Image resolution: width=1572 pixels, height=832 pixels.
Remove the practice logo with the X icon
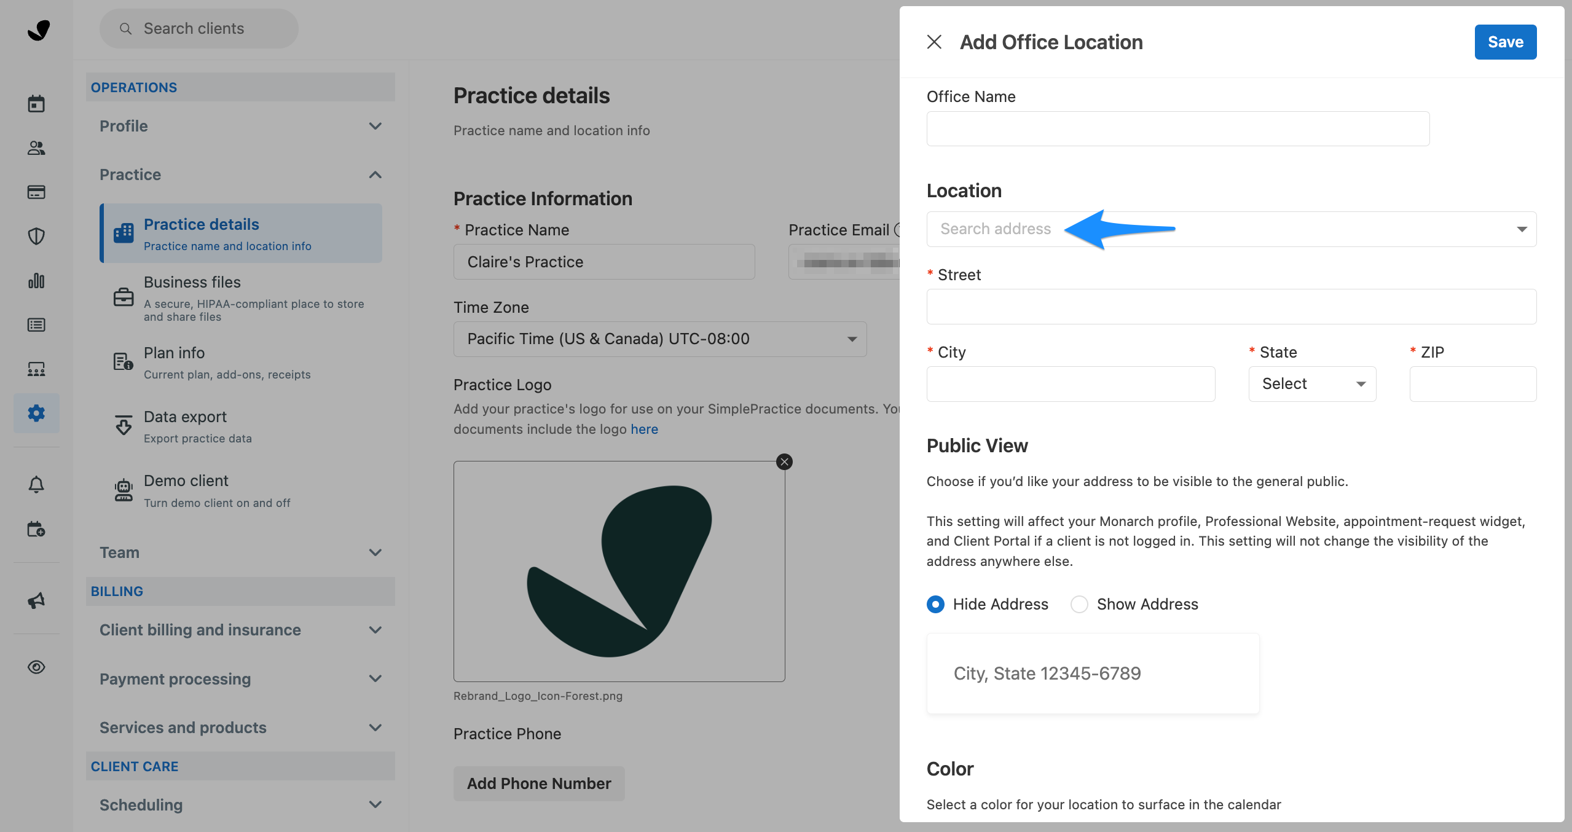pos(784,461)
